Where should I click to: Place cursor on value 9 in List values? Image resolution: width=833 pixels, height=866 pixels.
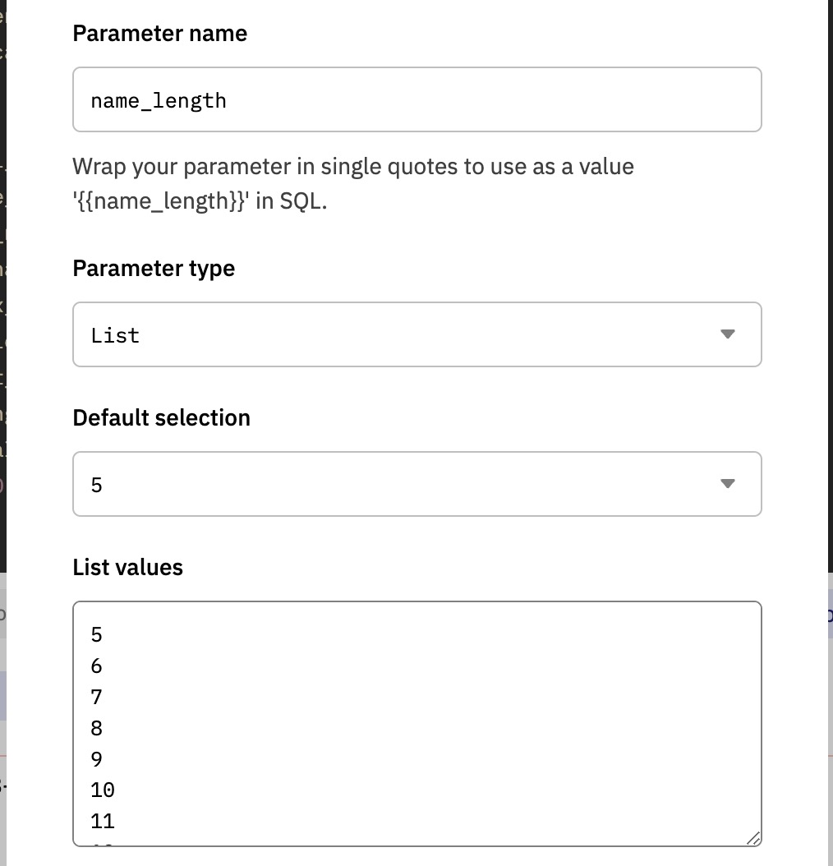click(97, 760)
